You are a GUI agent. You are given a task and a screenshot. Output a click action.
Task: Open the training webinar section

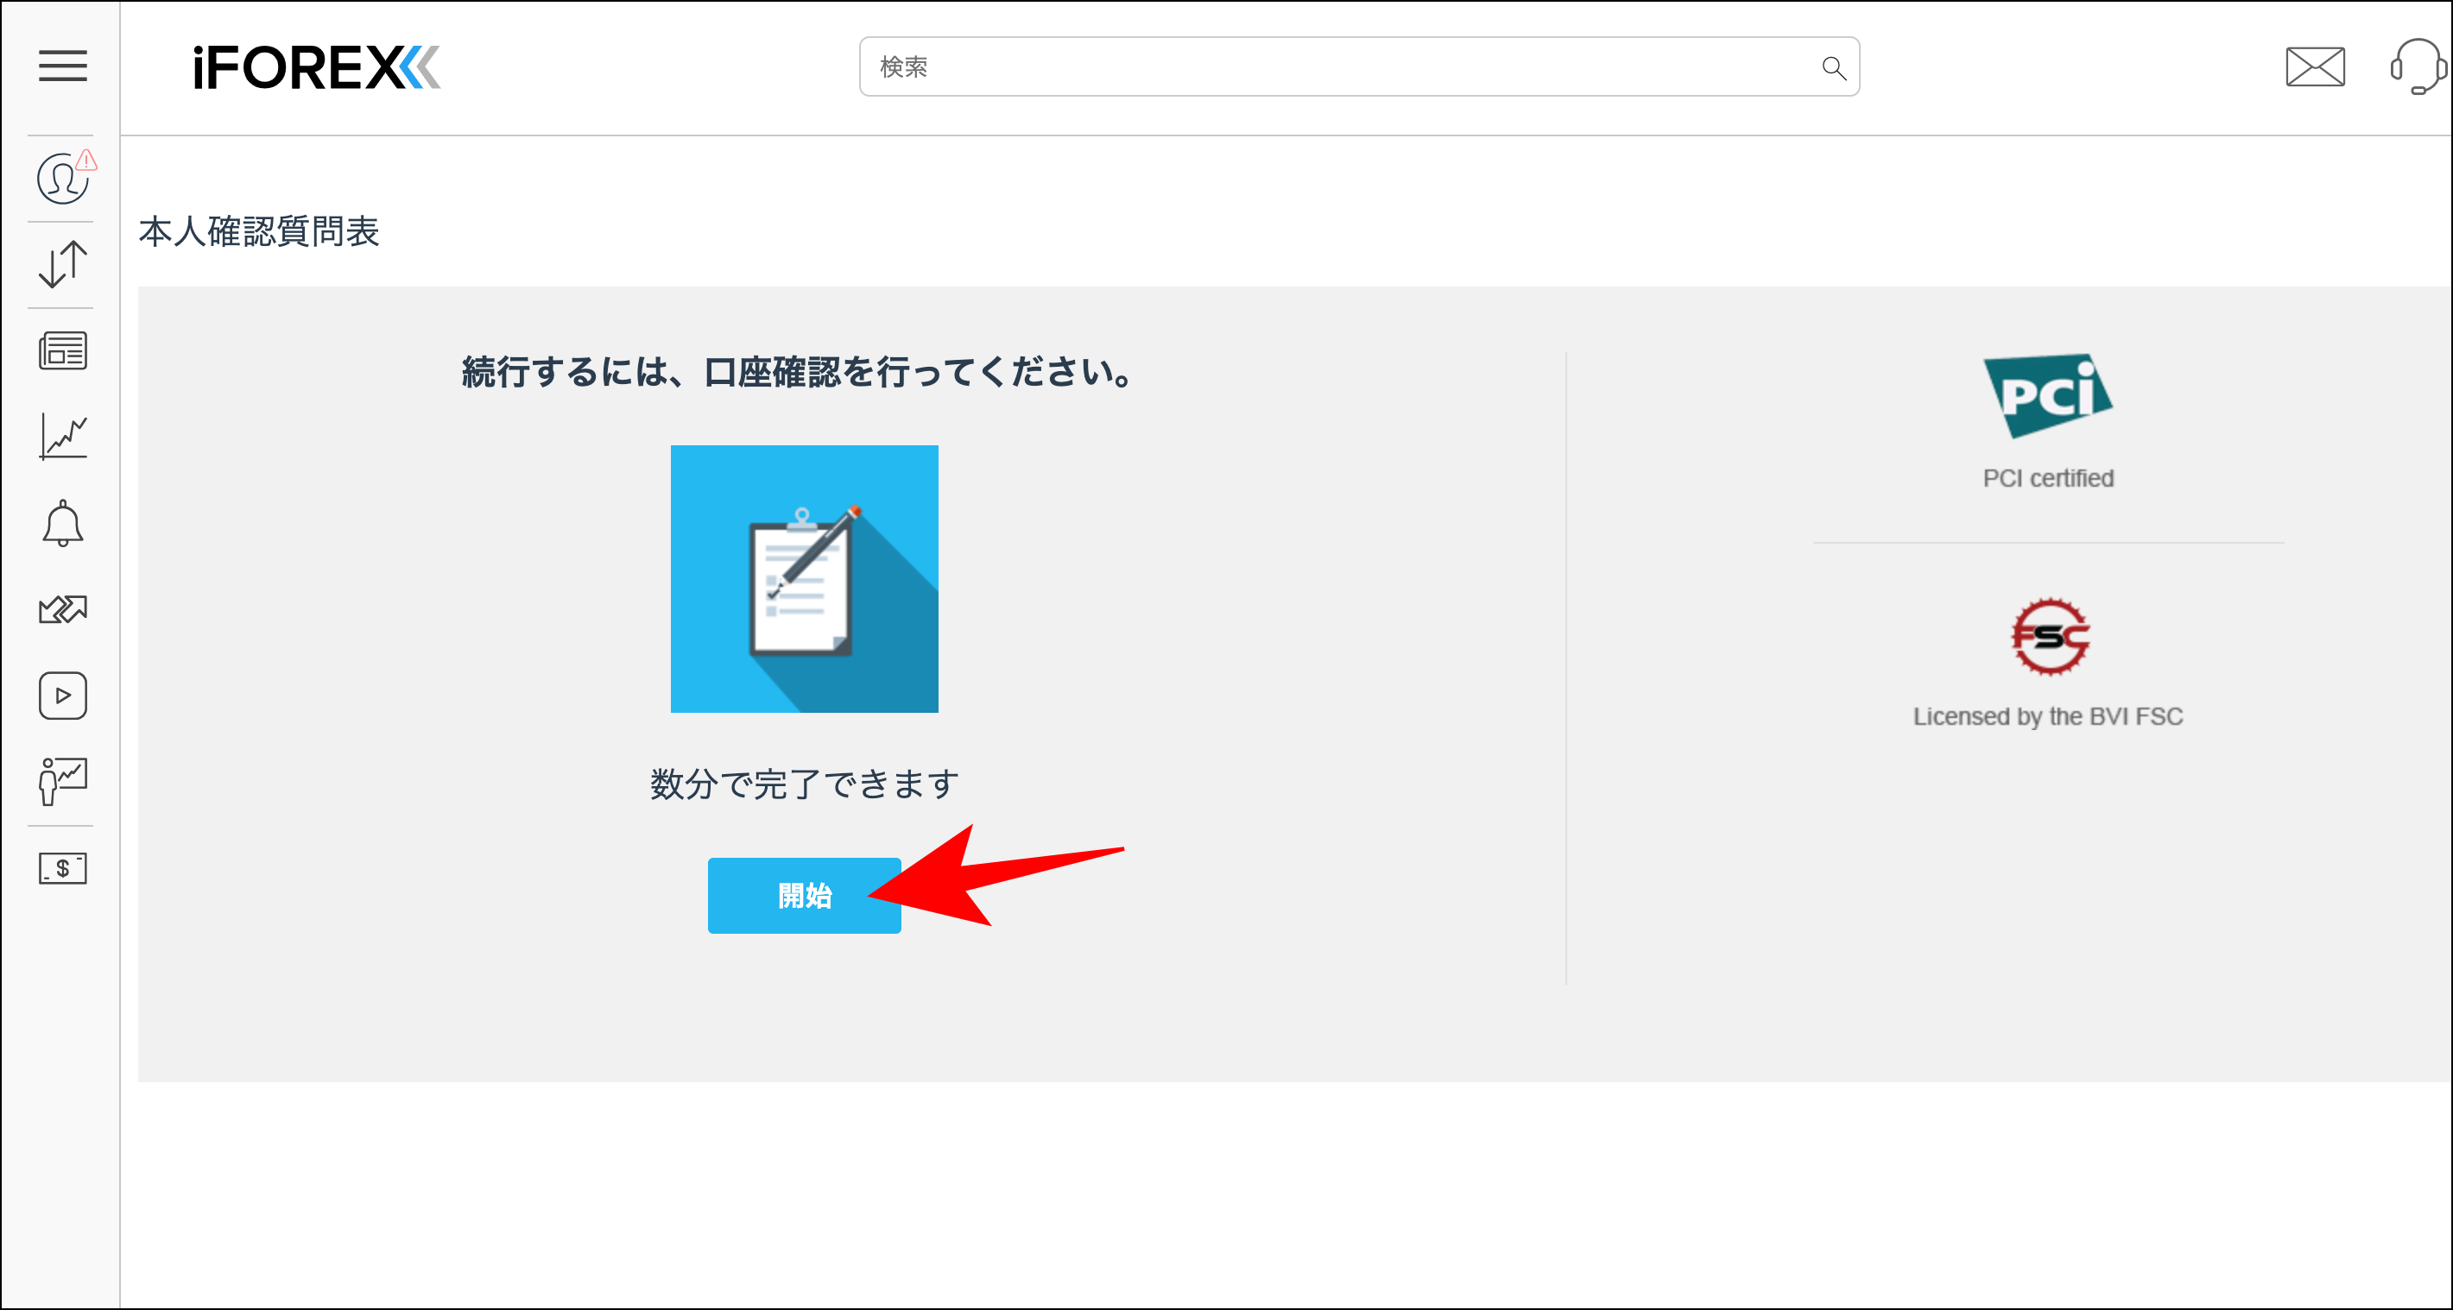[x=62, y=782]
